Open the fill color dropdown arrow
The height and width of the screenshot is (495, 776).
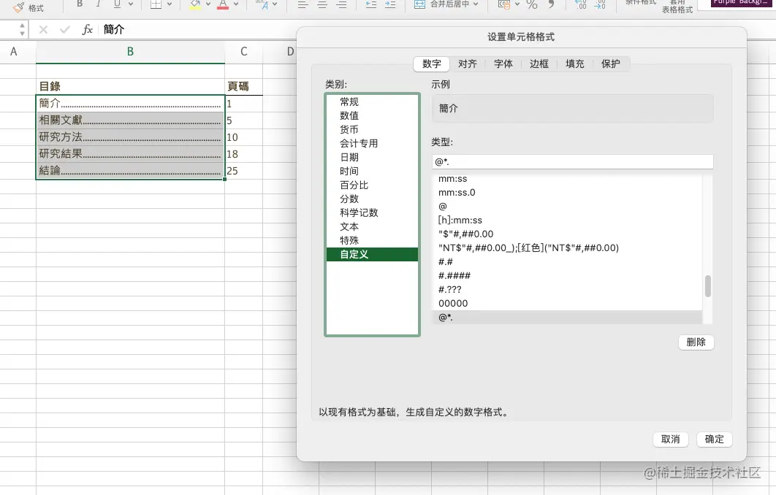pyautogui.click(x=208, y=4)
